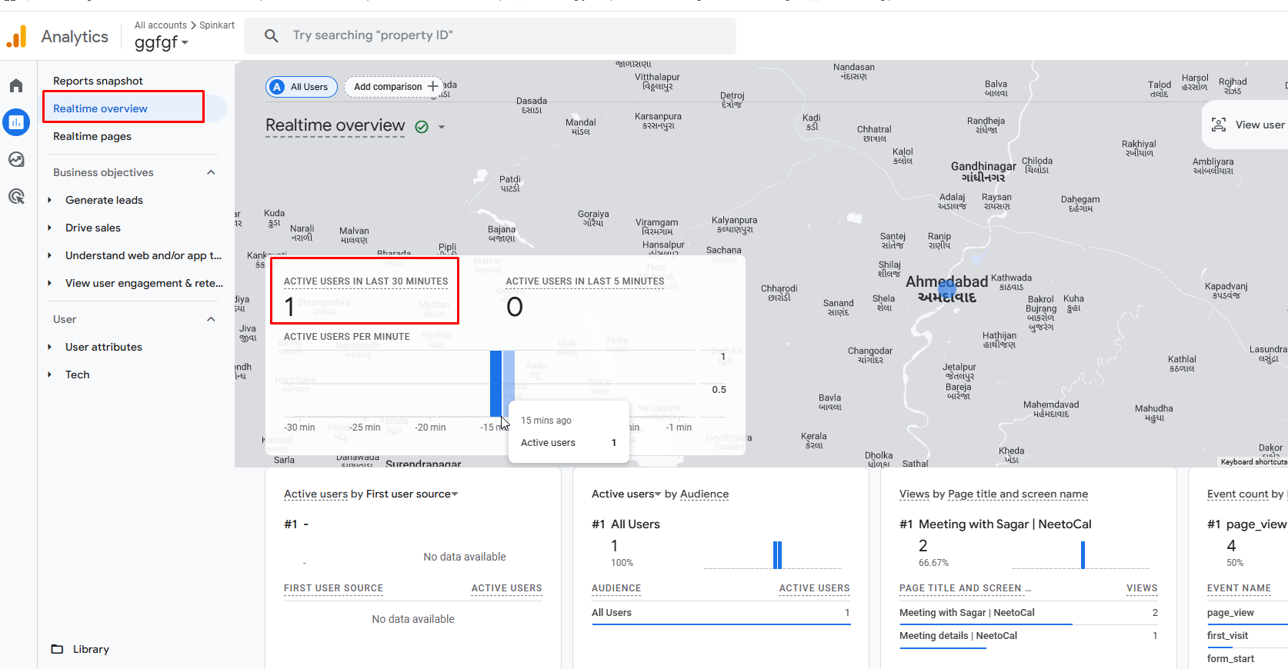The image size is (1288, 669).
Task: Click the Google Analytics logo
Action: click(16, 37)
